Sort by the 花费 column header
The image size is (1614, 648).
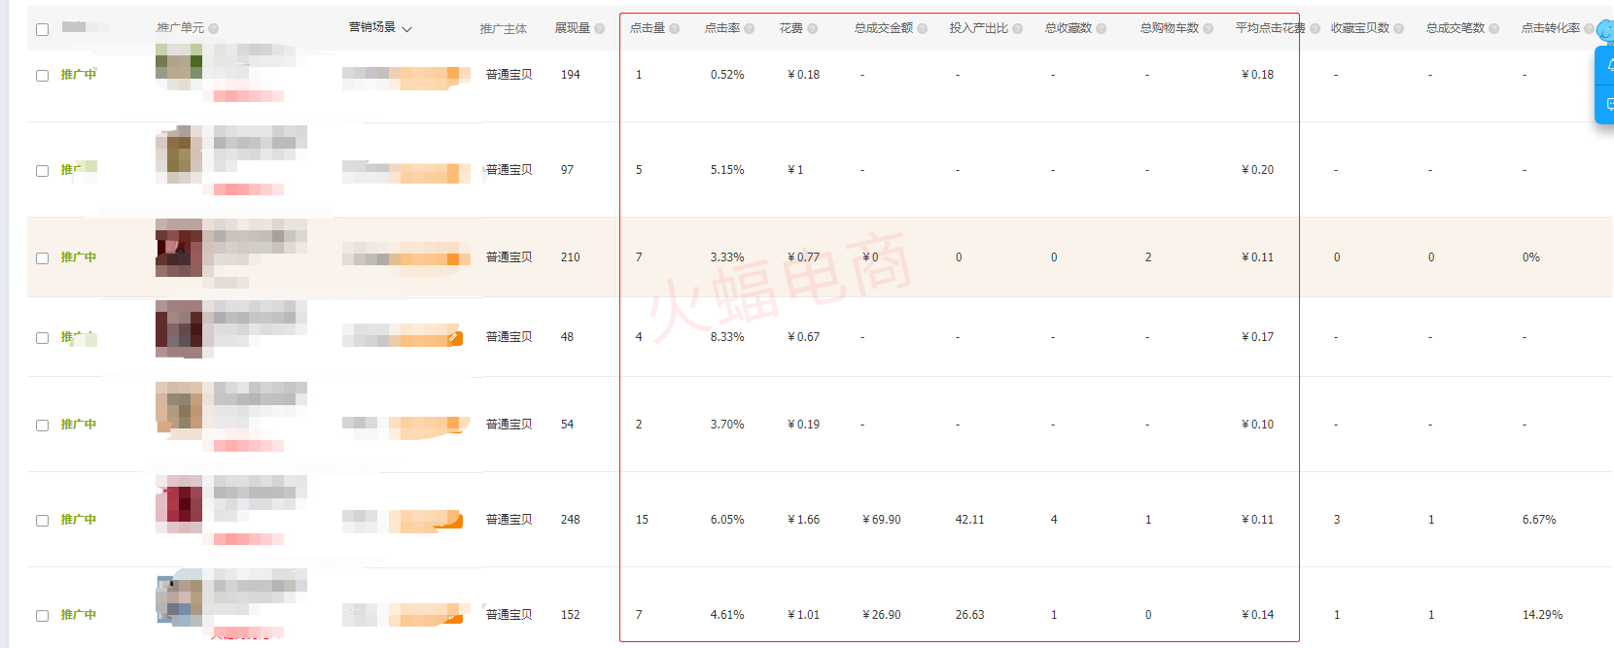pos(790,28)
